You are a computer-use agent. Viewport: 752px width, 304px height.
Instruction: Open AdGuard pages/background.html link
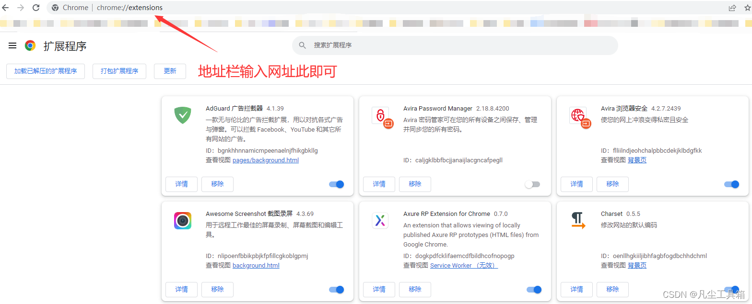tap(266, 160)
